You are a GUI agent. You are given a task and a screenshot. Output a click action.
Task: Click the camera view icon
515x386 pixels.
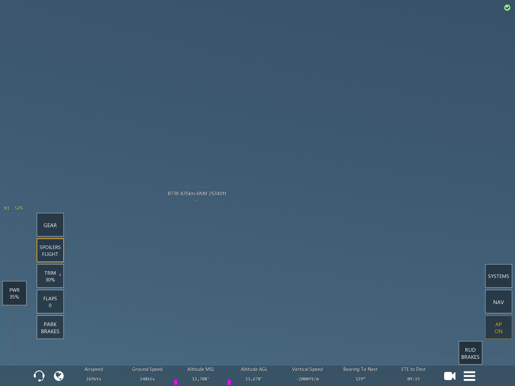click(x=450, y=376)
